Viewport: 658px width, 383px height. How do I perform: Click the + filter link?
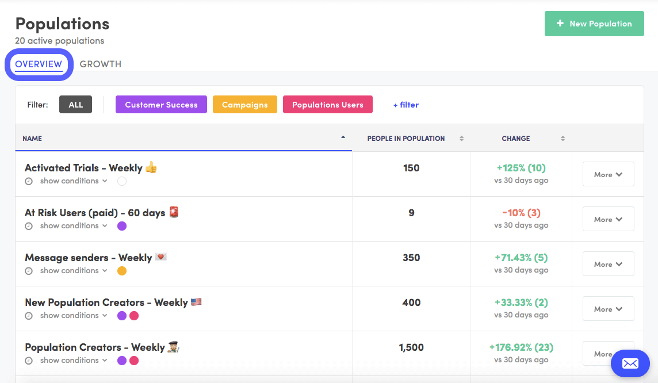(406, 105)
